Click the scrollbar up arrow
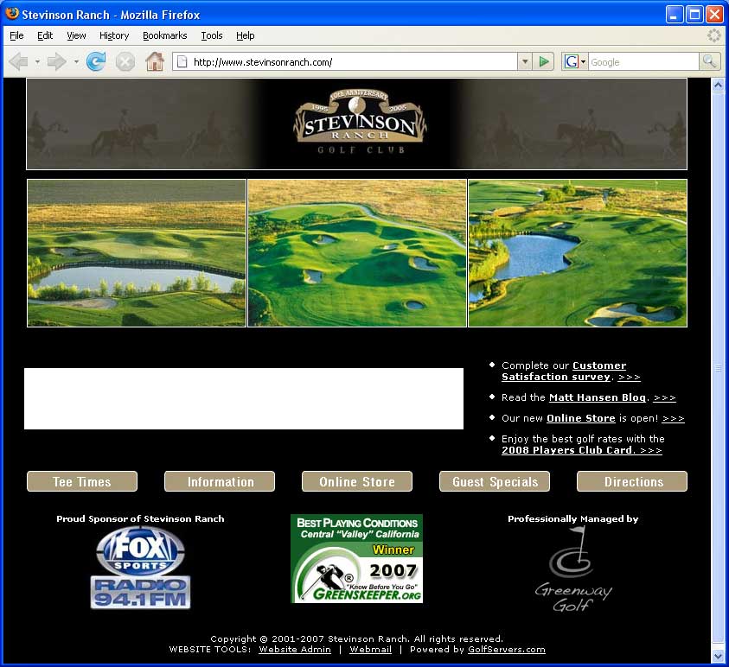The height and width of the screenshot is (667, 729). pos(718,85)
